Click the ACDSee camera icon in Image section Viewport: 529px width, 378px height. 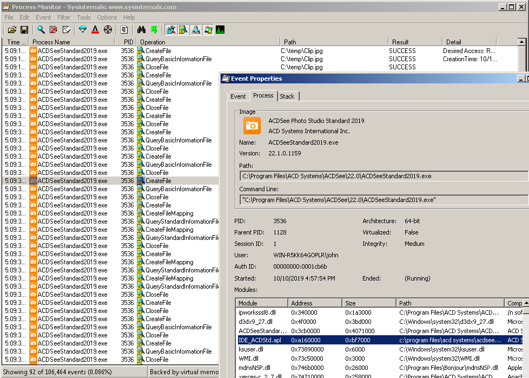coord(252,126)
